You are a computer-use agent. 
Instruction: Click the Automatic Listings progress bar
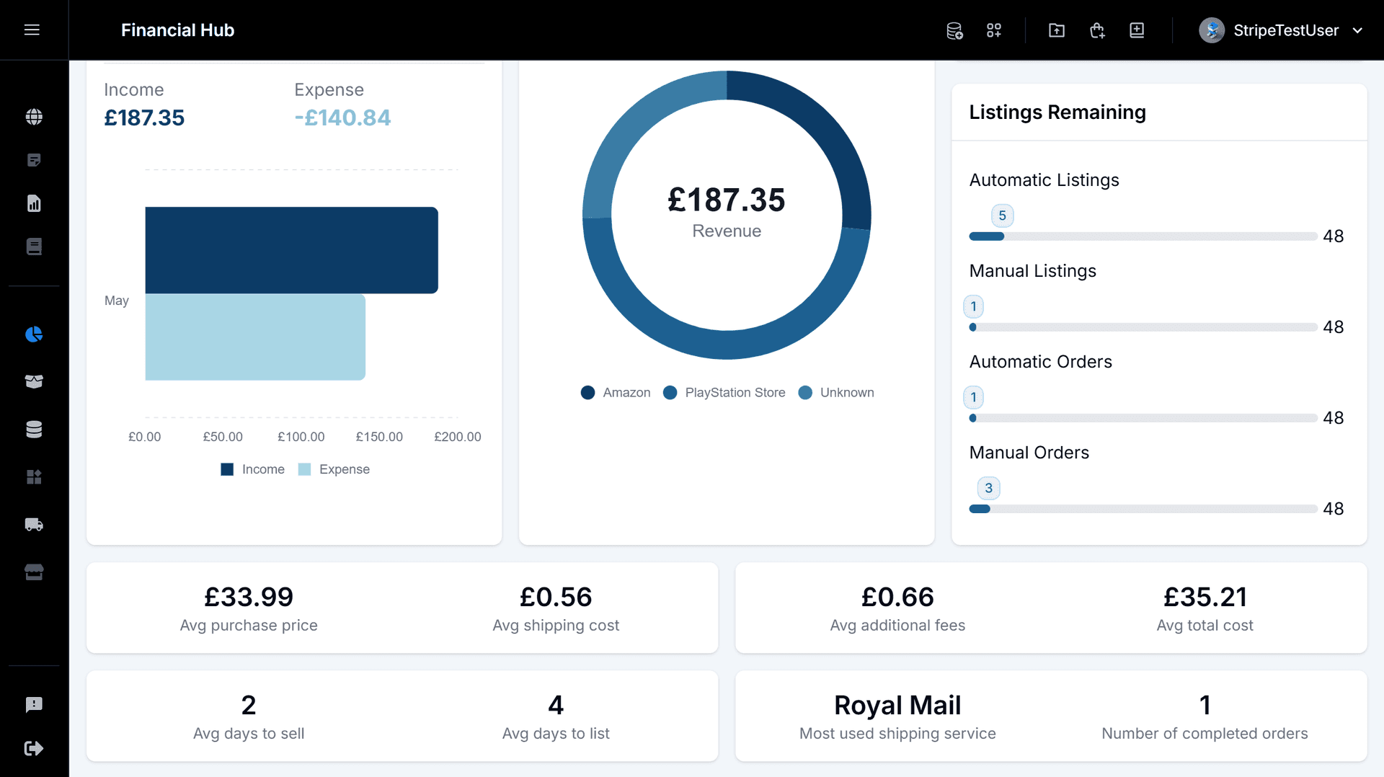1143,236
